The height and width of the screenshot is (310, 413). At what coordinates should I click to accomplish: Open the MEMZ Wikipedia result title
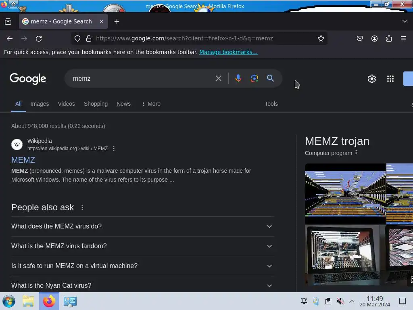pyautogui.click(x=23, y=160)
